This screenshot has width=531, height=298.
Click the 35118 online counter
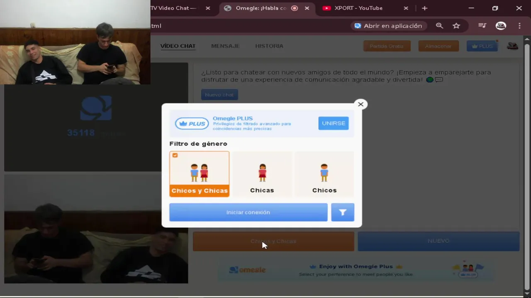point(81,133)
